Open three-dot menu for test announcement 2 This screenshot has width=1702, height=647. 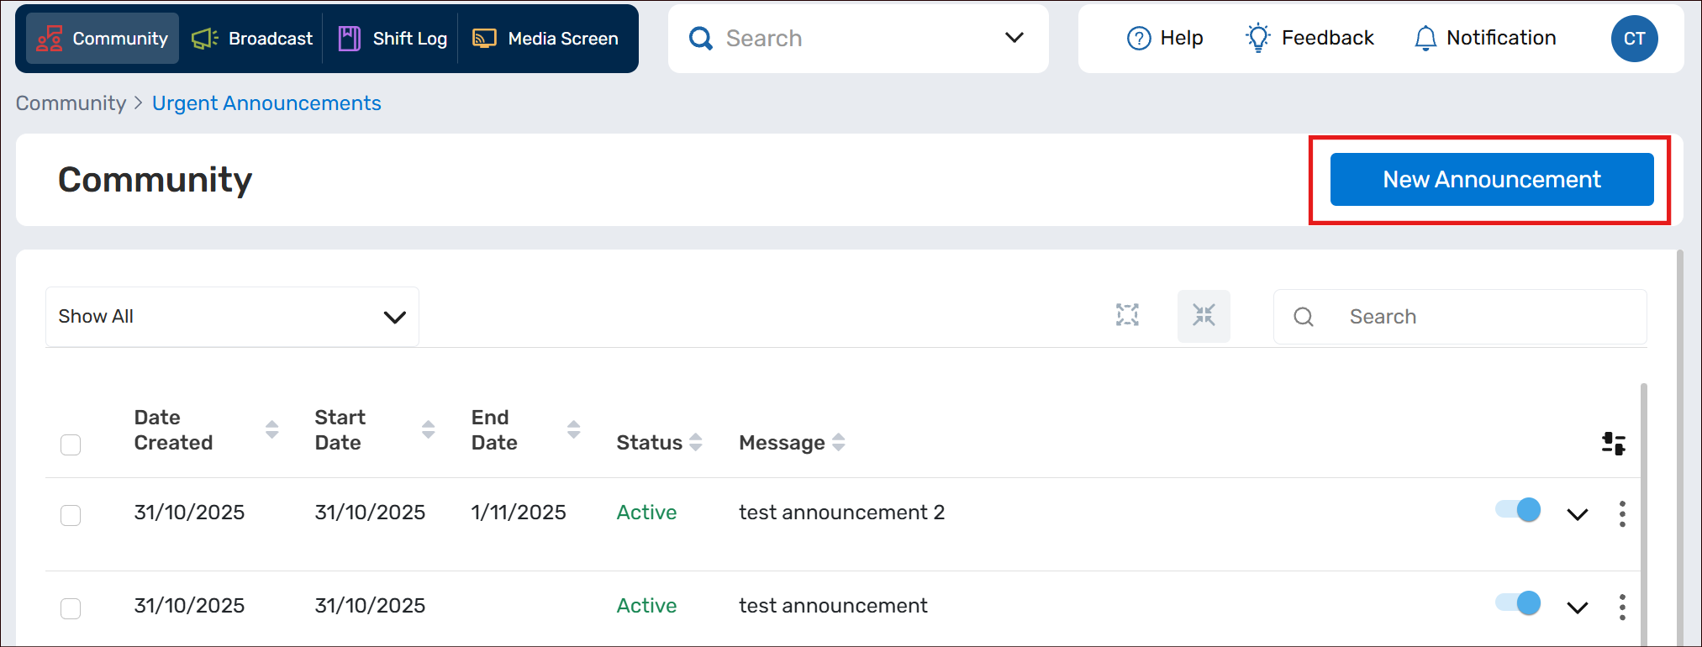point(1622,513)
